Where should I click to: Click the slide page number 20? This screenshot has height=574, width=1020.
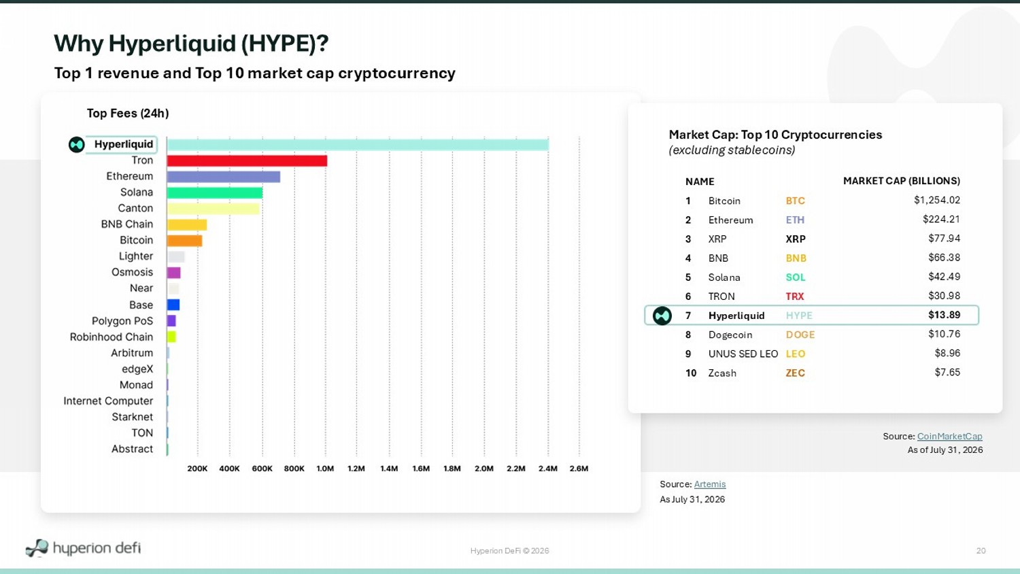(981, 551)
